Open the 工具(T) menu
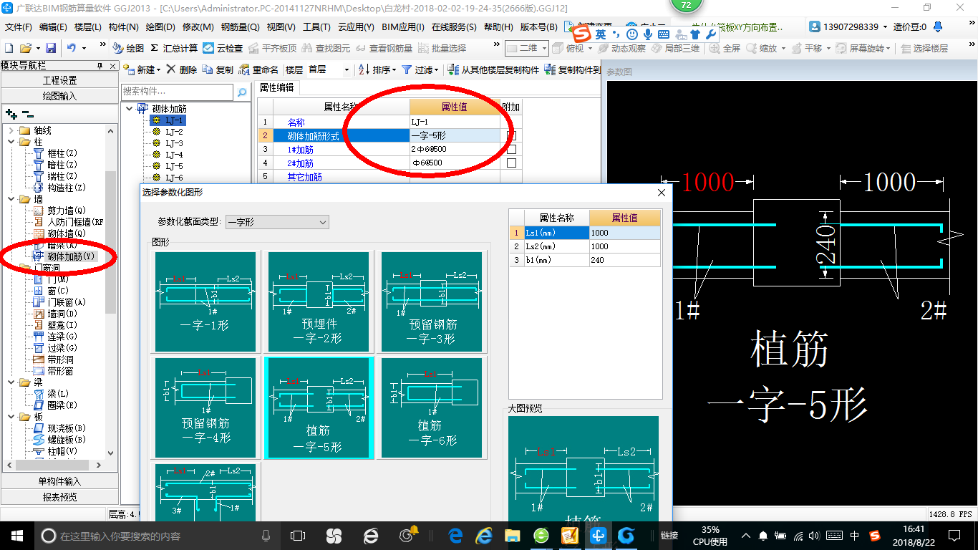Image resolution: width=978 pixels, height=550 pixels. click(316, 27)
